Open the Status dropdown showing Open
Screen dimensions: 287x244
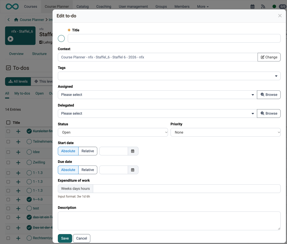pyautogui.click(x=113, y=132)
